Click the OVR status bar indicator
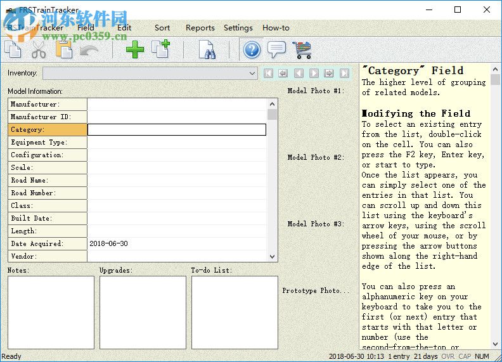 pos(447,356)
